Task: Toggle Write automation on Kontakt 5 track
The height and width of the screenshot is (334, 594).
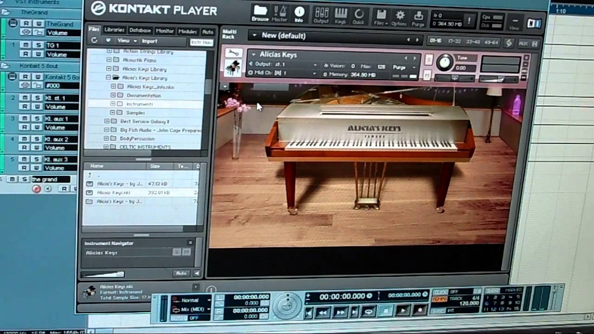Action: pos(38,77)
